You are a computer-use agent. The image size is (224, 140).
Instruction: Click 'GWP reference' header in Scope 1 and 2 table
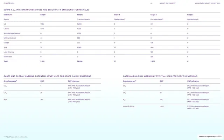click(73, 81)
